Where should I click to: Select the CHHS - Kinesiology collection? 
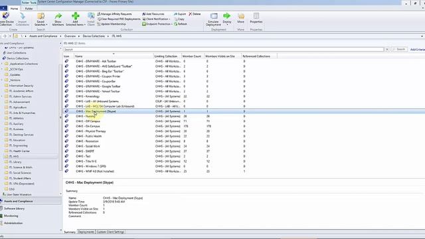click(88, 96)
